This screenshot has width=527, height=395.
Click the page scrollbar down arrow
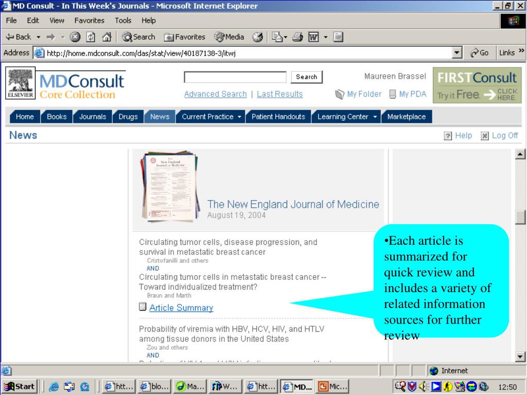(x=520, y=357)
